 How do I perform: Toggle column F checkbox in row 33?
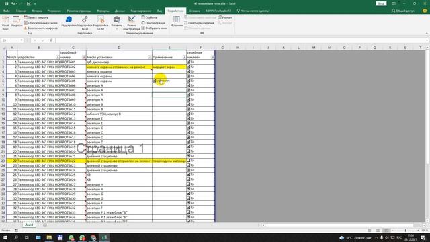pyautogui.click(x=189, y=208)
